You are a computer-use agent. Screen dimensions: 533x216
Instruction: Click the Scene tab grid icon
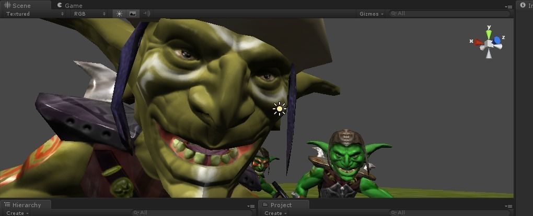[x=7, y=5]
